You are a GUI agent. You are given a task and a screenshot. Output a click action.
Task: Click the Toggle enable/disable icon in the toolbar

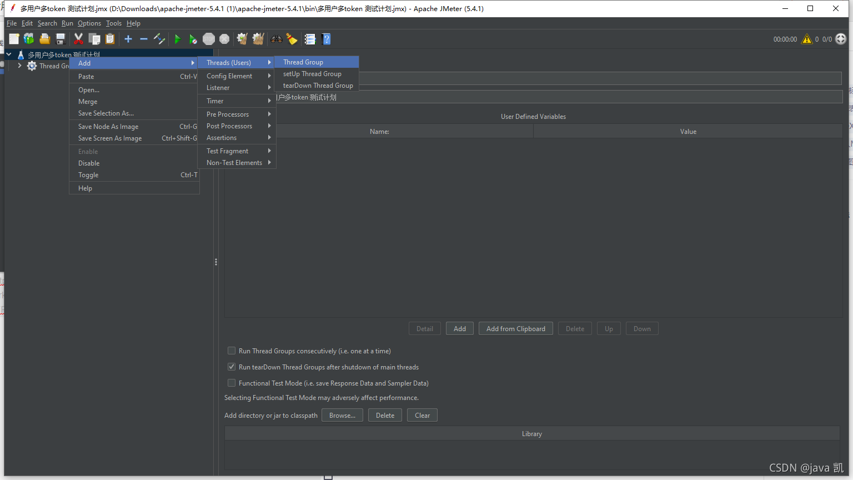click(159, 39)
